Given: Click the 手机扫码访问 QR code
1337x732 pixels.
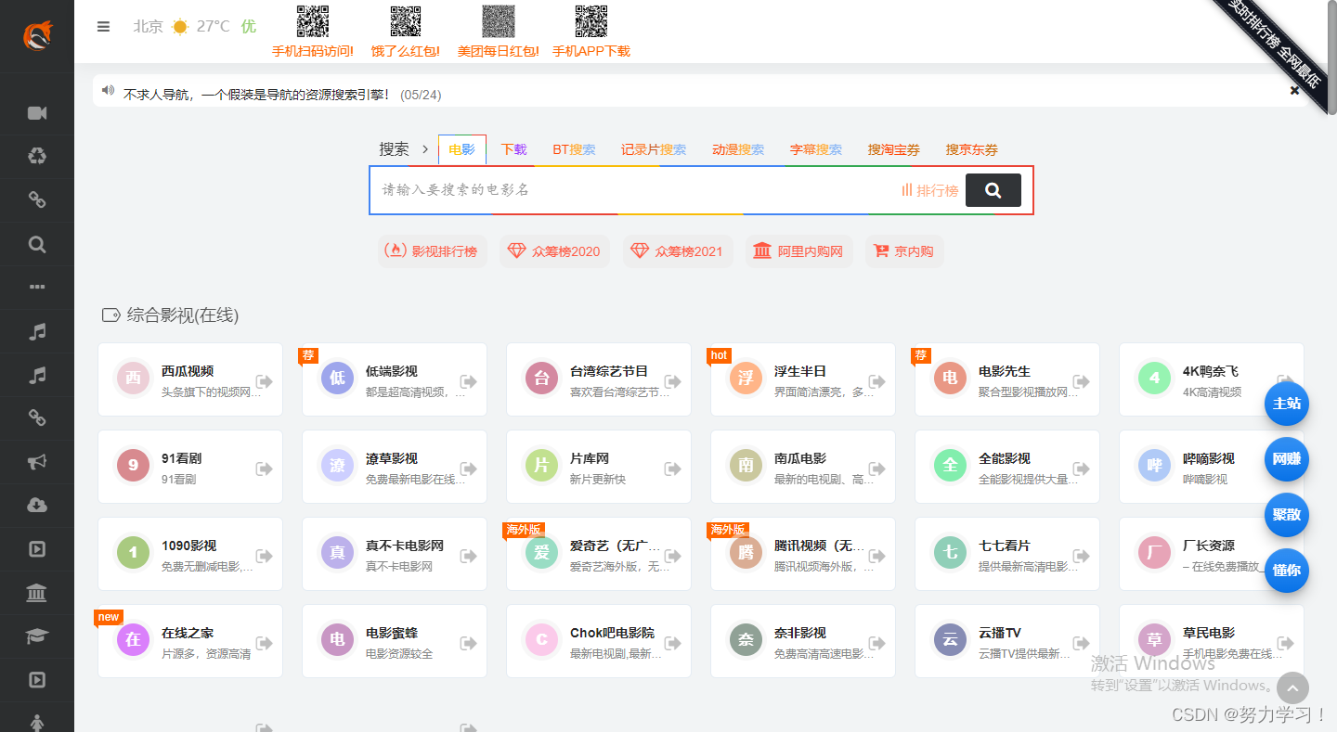Looking at the screenshot, I should coord(313,21).
